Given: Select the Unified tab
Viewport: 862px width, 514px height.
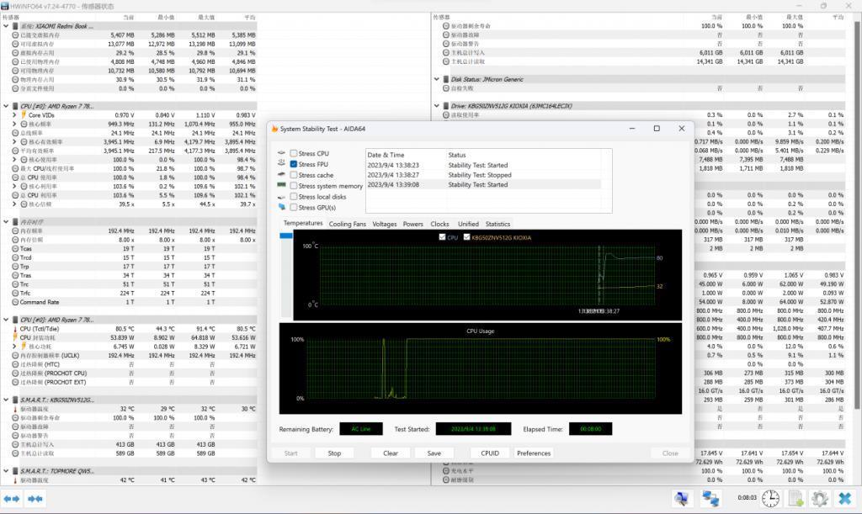Looking at the screenshot, I should [468, 224].
